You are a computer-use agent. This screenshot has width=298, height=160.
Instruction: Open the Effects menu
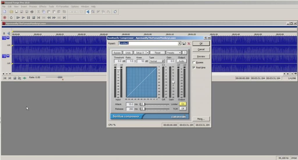[x=42, y=6]
